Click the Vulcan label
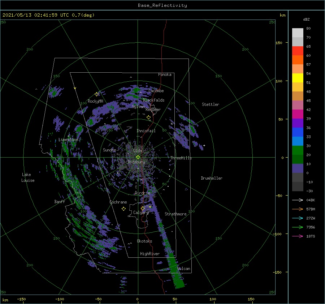This screenshot has width=325, height=304. (x=183, y=269)
